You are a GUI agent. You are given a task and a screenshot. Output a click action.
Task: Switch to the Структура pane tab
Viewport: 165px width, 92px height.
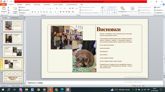click(x=14, y=18)
